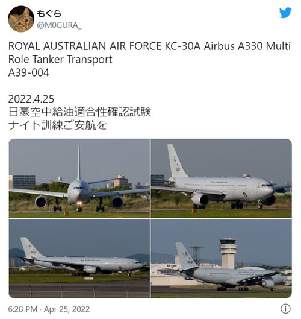Open side-view taxiing aircraft photo

tap(221, 178)
